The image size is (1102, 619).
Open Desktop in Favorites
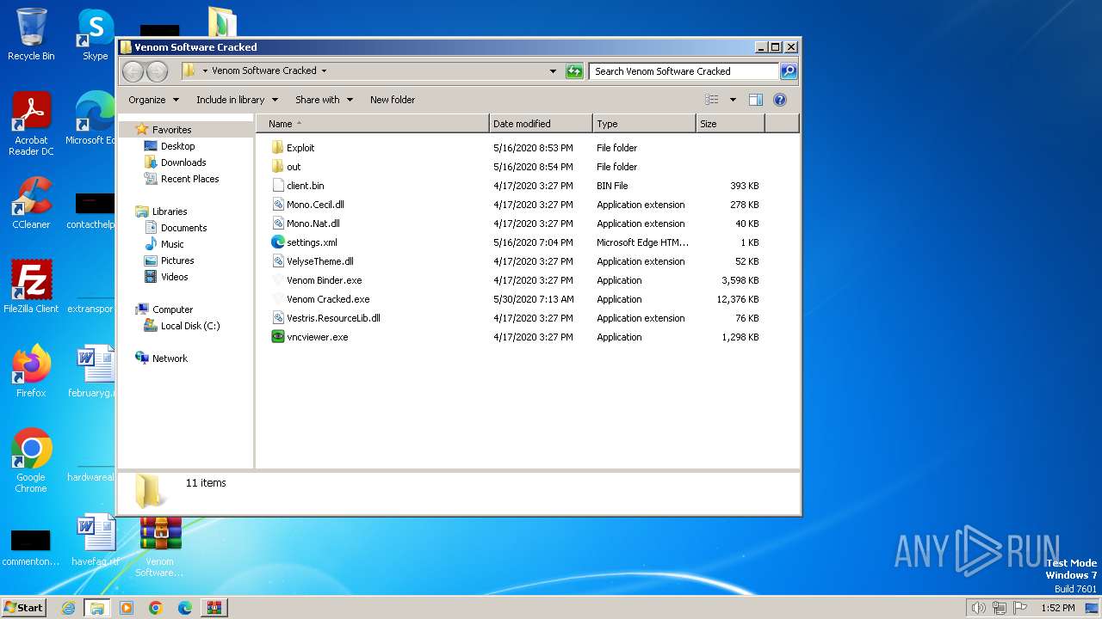click(177, 146)
